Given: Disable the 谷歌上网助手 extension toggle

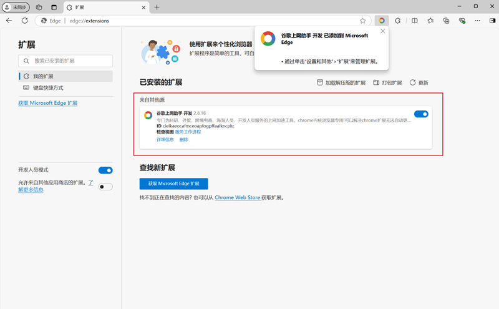Looking at the screenshot, I should [x=421, y=114].
